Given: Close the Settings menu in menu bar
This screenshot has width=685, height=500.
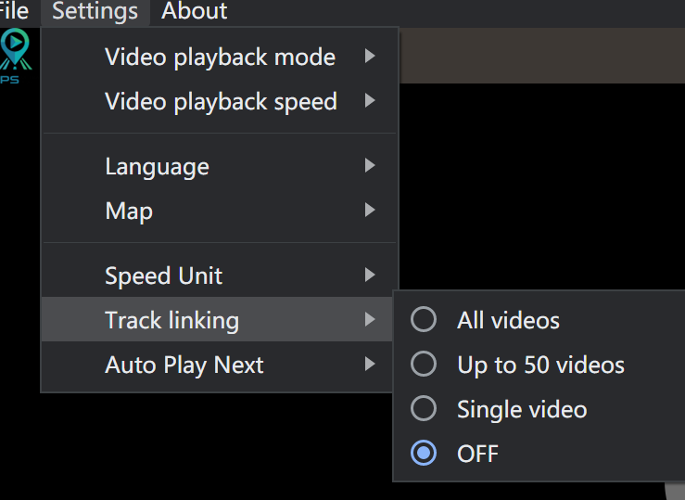Looking at the screenshot, I should [x=95, y=10].
